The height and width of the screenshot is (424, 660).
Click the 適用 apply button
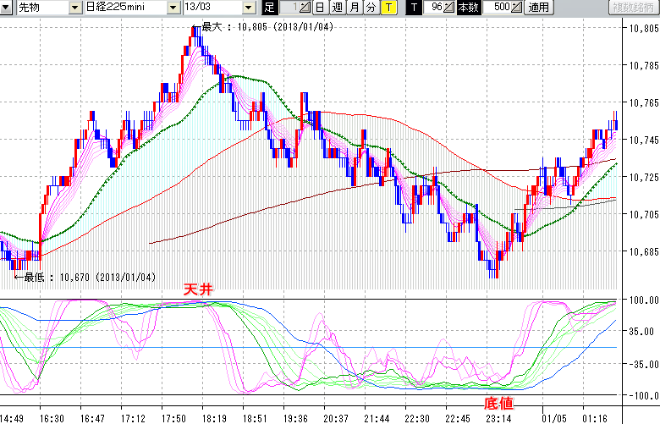click(538, 8)
